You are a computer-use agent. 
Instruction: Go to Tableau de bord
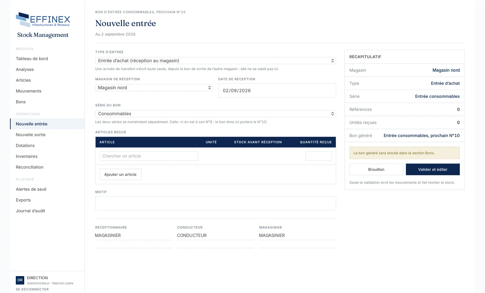(32, 59)
